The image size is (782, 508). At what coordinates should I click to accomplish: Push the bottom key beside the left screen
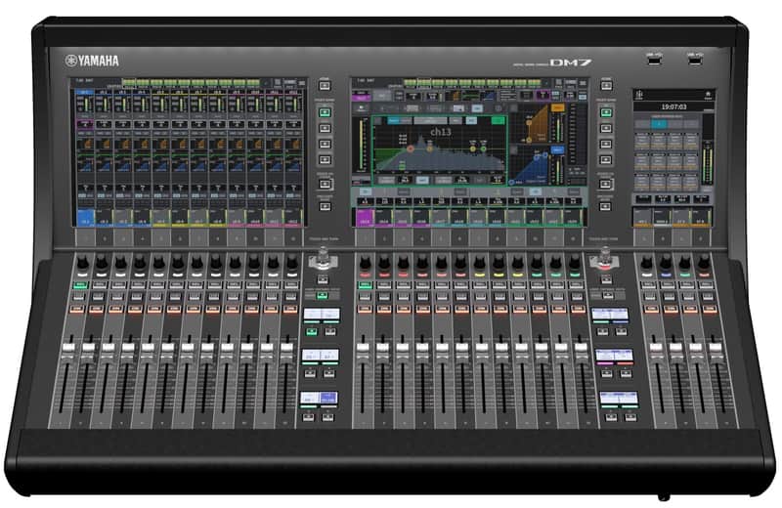click(326, 206)
